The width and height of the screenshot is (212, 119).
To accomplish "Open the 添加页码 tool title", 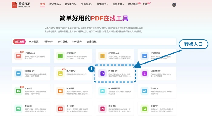I will (112, 106).
